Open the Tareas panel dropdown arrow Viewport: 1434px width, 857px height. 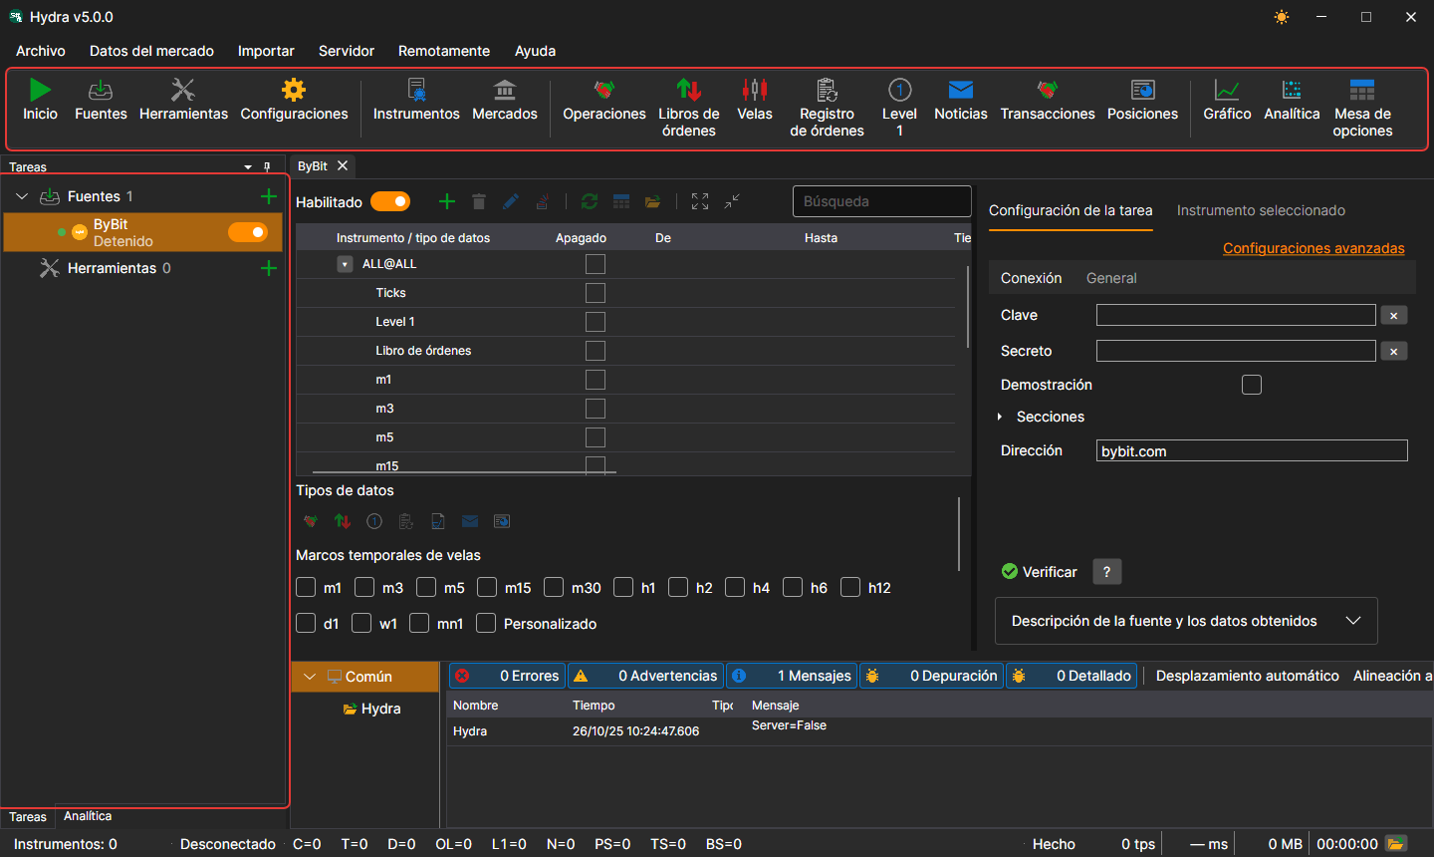pyautogui.click(x=248, y=167)
